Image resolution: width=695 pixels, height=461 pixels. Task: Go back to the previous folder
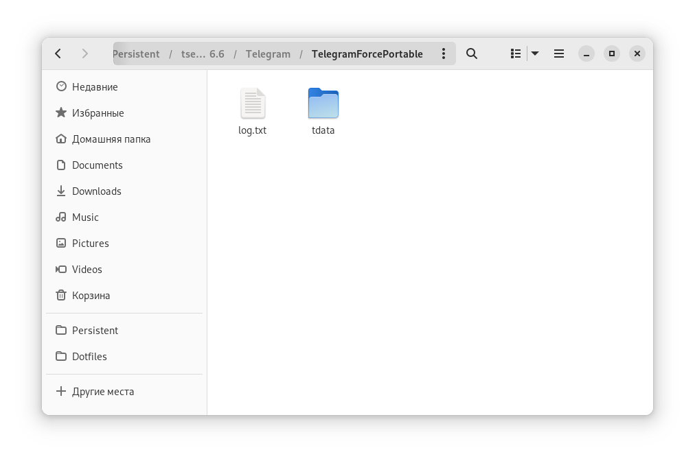coord(58,54)
